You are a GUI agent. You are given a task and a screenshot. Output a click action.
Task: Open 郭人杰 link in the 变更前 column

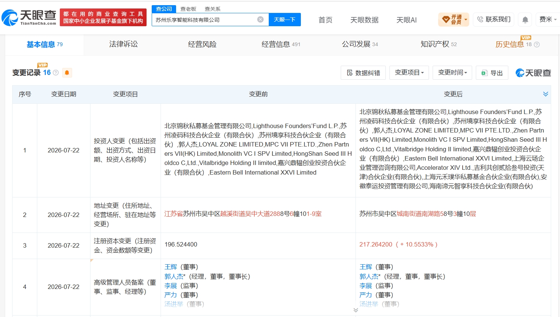(x=174, y=276)
